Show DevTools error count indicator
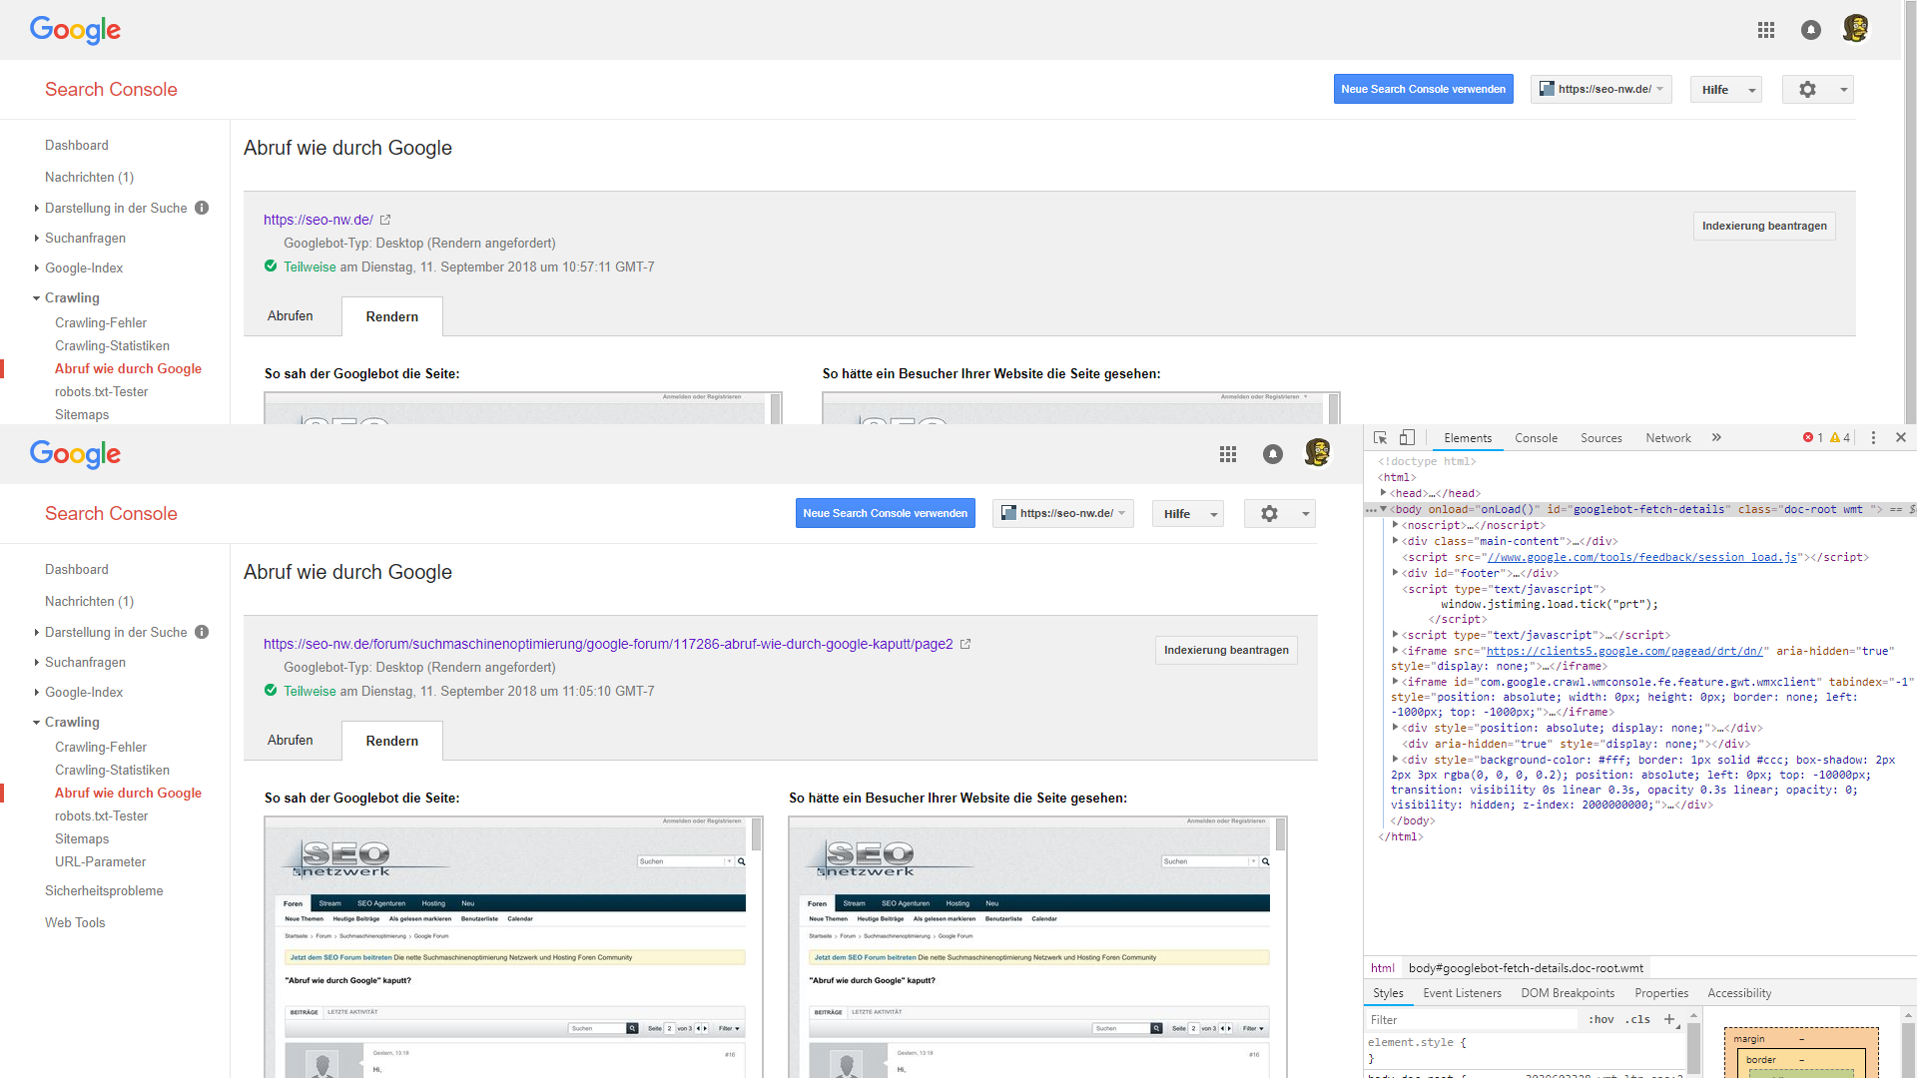The height and width of the screenshot is (1078, 1917). tap(1813, 438)
